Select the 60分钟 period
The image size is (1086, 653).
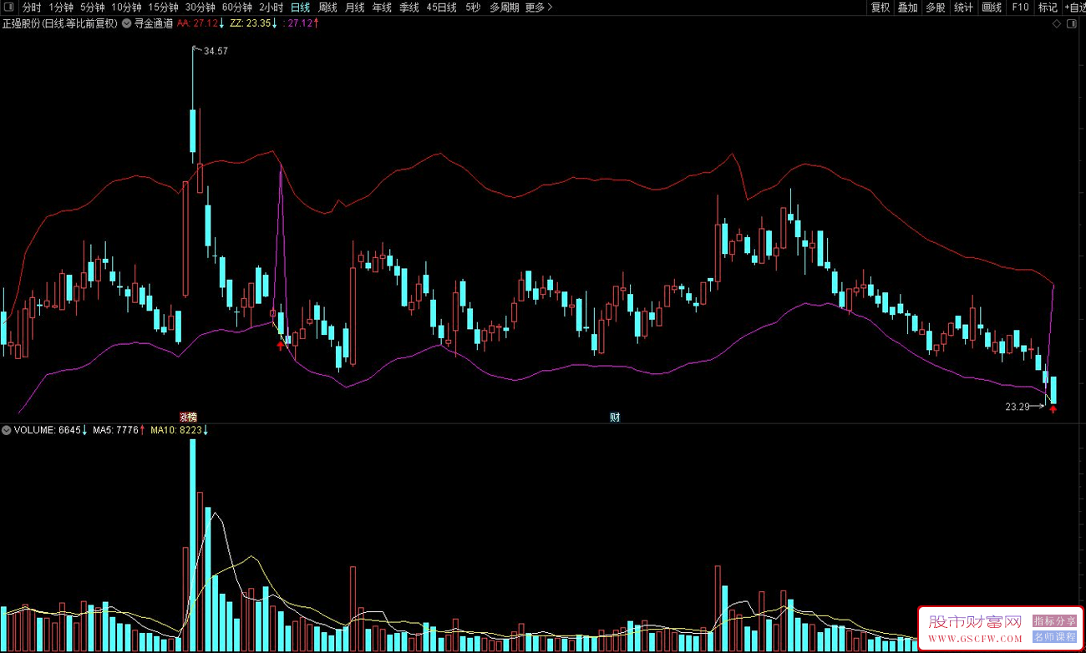point(237,8)
